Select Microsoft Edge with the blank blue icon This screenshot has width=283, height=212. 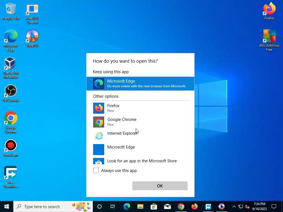click(x=140, y=149)
